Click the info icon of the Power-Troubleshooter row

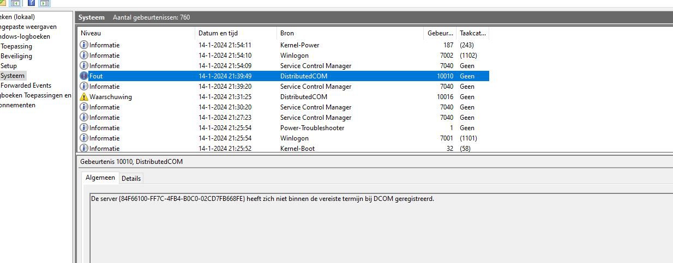click(x=84, y=128)
